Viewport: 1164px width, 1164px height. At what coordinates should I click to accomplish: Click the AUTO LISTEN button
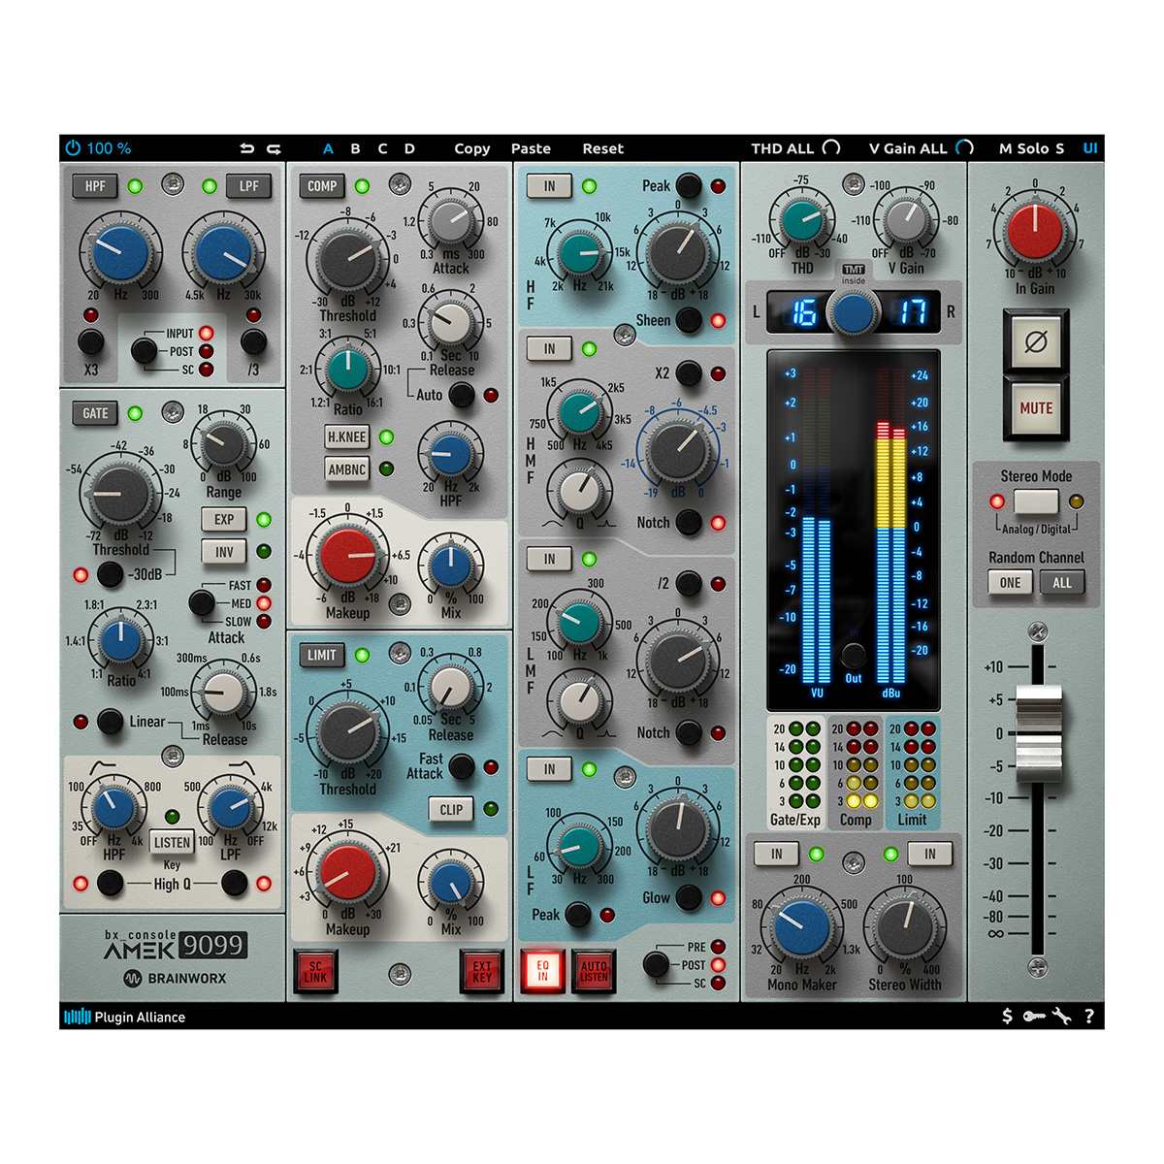593,971
